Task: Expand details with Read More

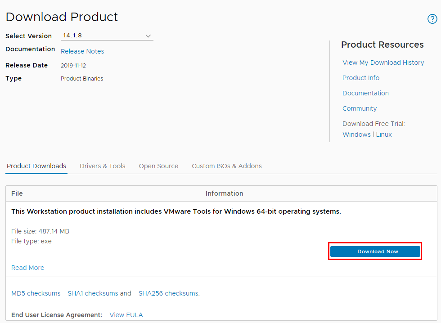Action: pyautogui.click(x=27, y=268)
